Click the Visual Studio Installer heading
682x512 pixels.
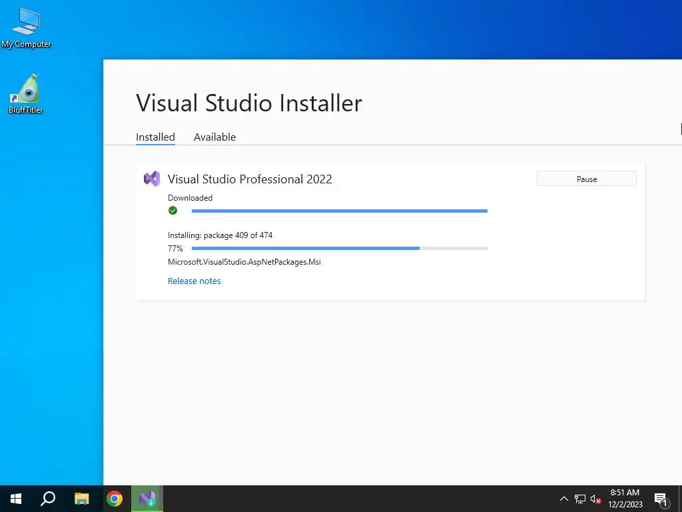(249, 103)
